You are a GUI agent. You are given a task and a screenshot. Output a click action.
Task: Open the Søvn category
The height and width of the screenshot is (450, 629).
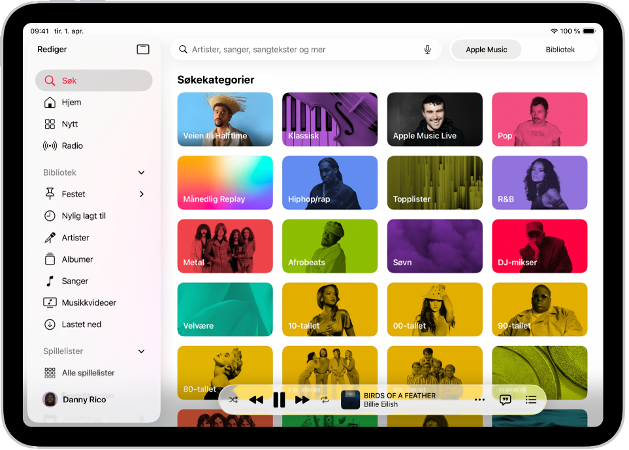435,246
